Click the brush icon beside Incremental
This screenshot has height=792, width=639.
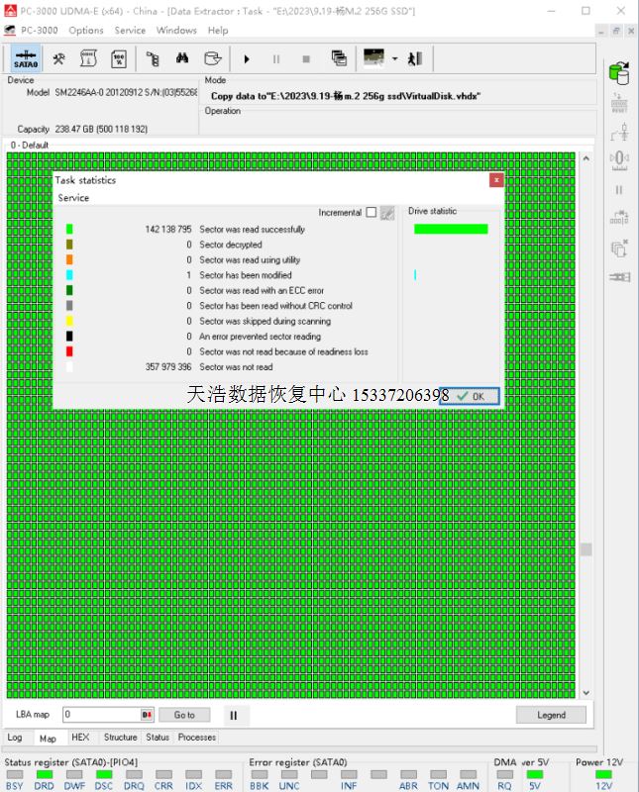tap(387, 213)
